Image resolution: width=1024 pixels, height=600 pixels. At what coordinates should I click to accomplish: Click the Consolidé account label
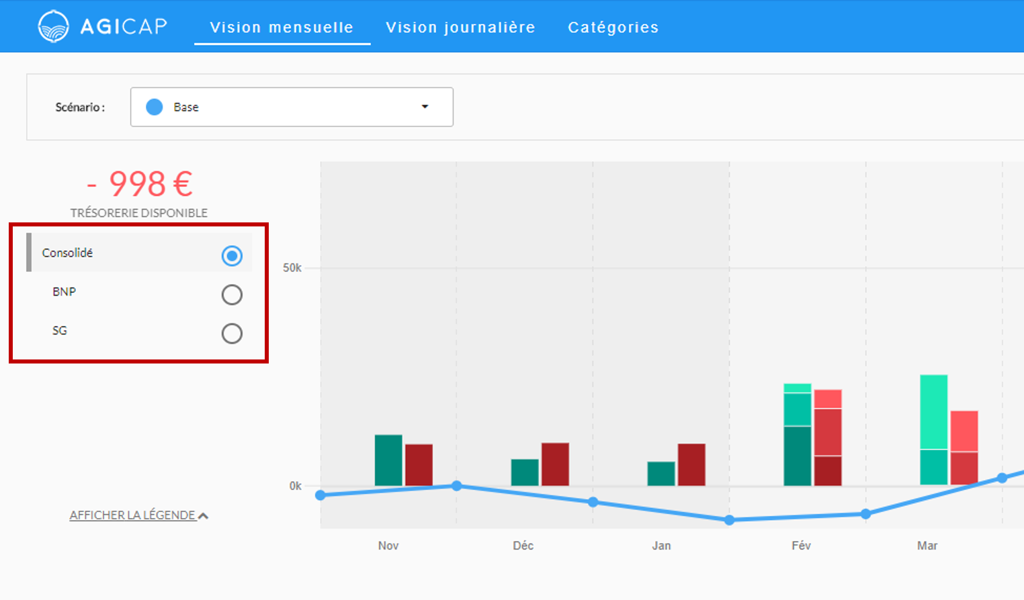[x=67, y=253]
